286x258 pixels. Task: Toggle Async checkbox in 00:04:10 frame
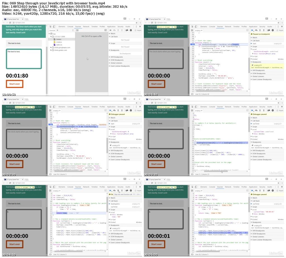(135, 191)
